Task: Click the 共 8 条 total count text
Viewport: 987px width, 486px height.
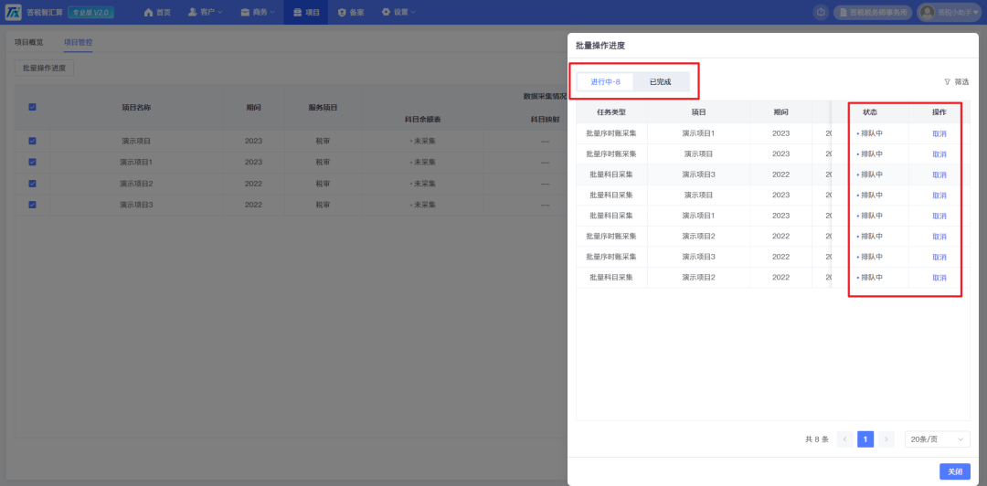Action: pyautogui.click(x=816, y=439)
